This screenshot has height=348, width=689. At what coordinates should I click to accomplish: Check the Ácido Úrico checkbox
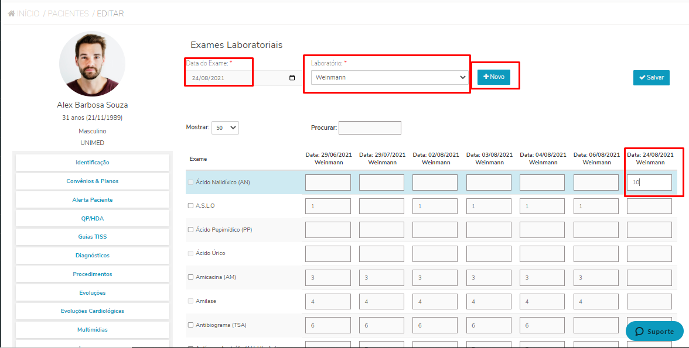191,253
